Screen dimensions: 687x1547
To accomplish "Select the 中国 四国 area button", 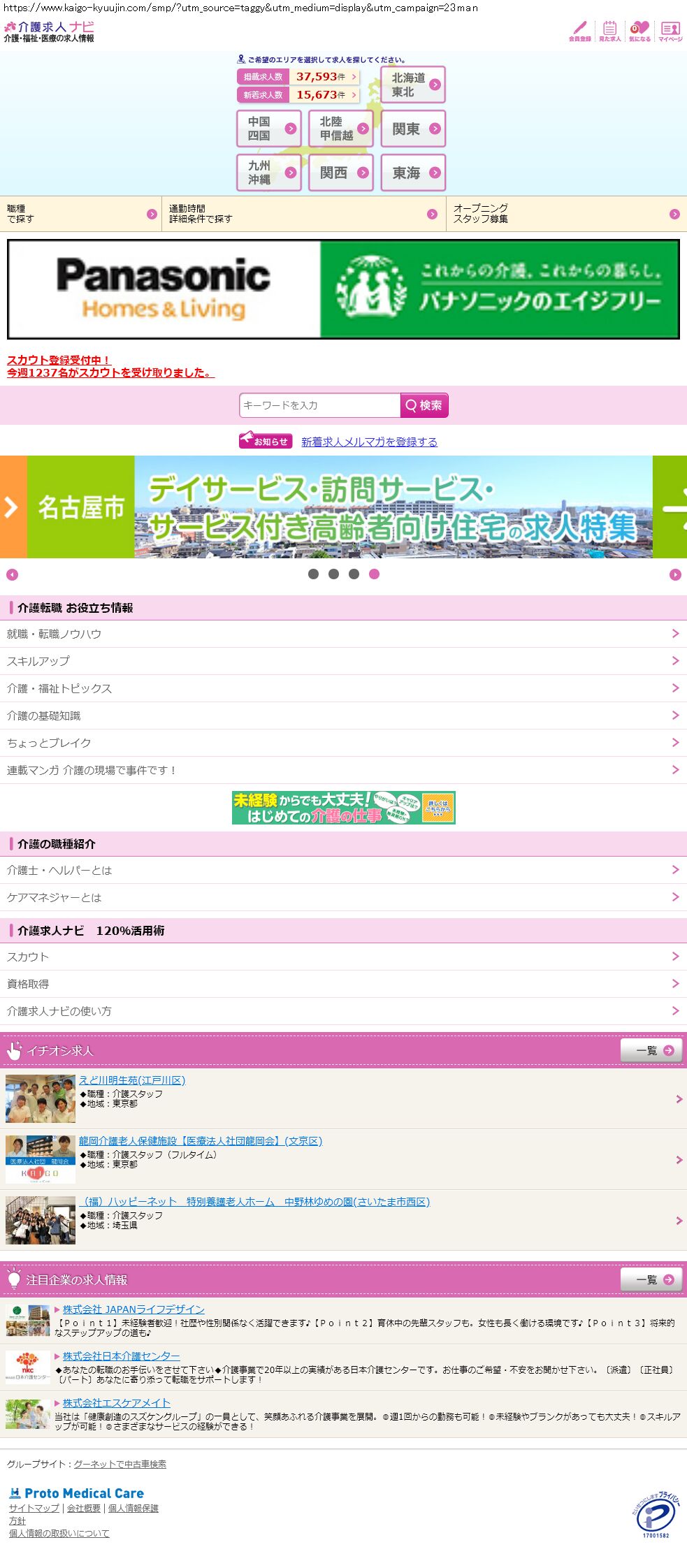I will pos(269,129).
